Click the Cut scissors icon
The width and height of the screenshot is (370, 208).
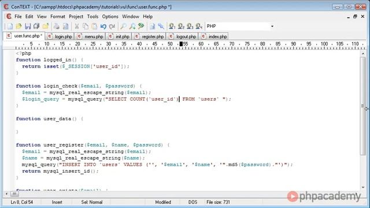click(77, 26)
